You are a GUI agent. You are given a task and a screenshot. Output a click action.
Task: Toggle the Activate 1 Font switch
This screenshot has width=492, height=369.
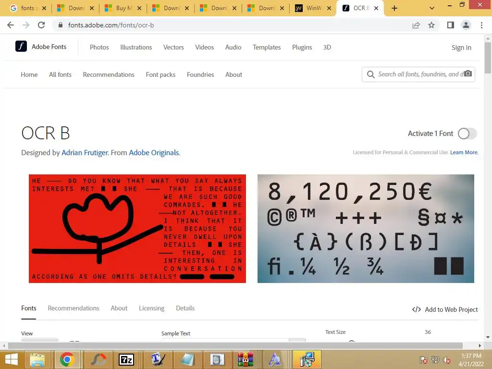point(467,134)
